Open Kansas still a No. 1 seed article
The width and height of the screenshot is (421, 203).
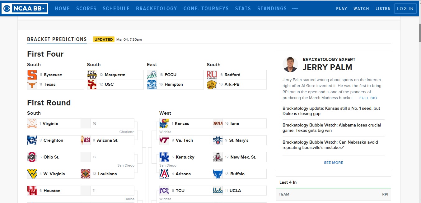(x=331, y=111)
